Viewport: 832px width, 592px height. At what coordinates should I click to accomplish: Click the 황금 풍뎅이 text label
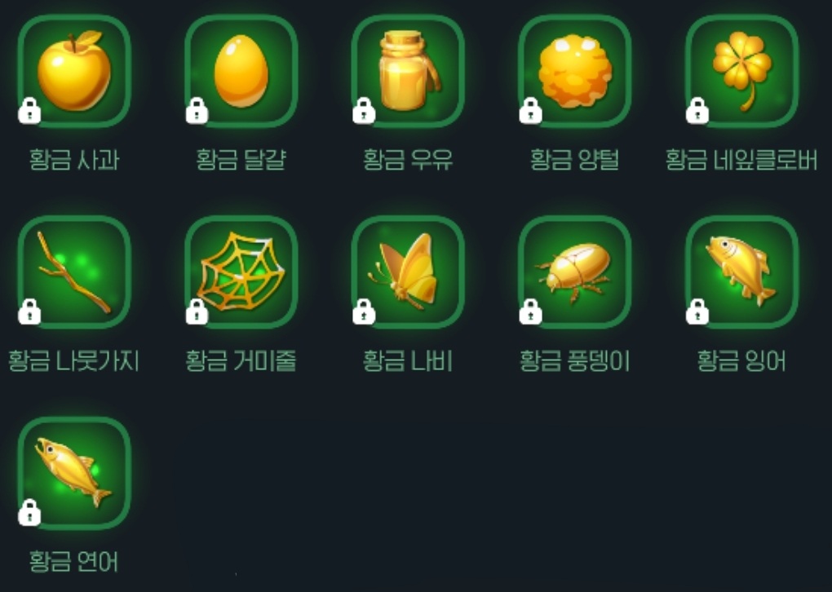pyautogui.click(x=575, y=361)
